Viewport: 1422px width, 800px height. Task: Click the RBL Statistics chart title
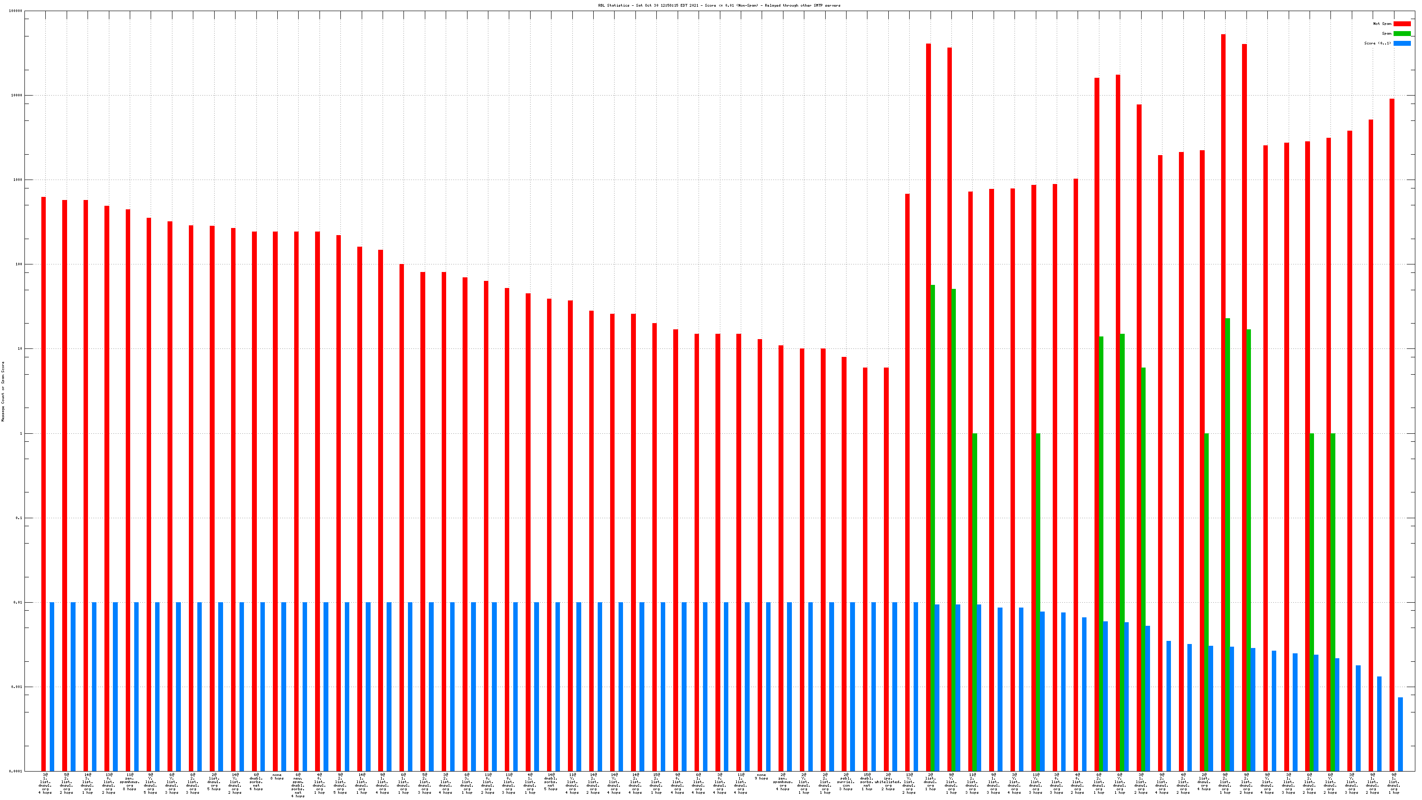(x=719, y=5)
